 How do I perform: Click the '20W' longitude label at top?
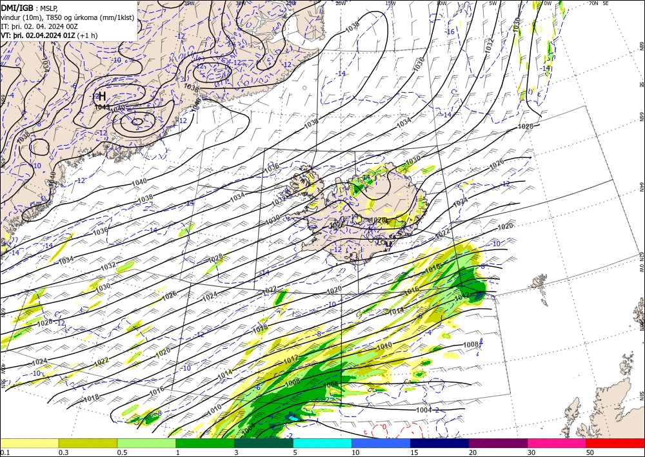coord(340,3)
